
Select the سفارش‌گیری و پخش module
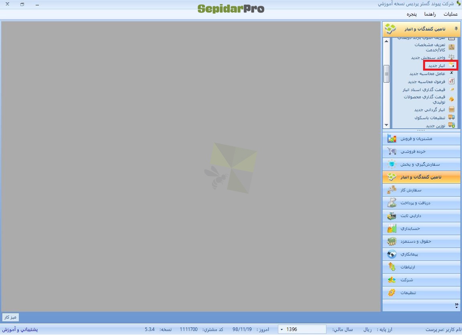[421, 164]
